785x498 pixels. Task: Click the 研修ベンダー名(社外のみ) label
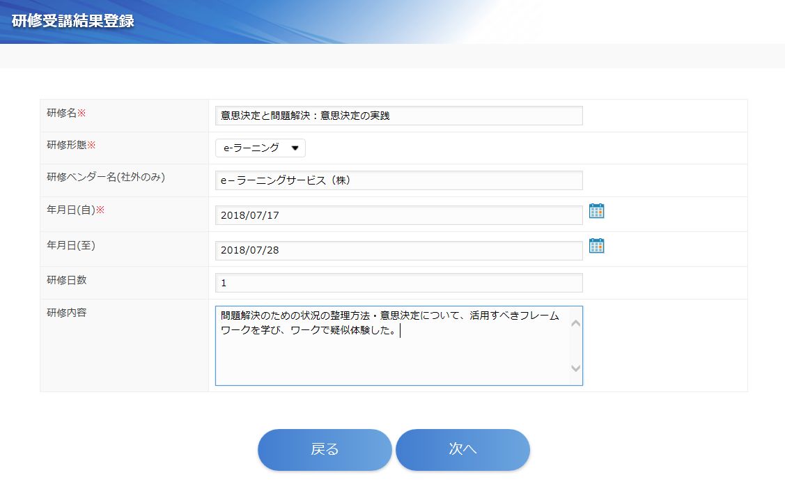tap(105, 177)
